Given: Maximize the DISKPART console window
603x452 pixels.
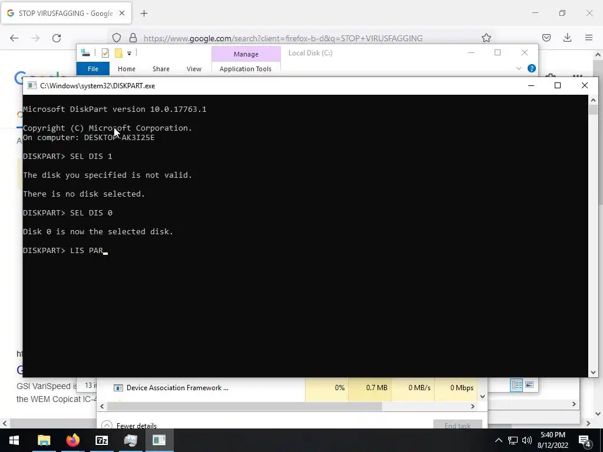Looking at the screenshot, I should click(557, 85).
